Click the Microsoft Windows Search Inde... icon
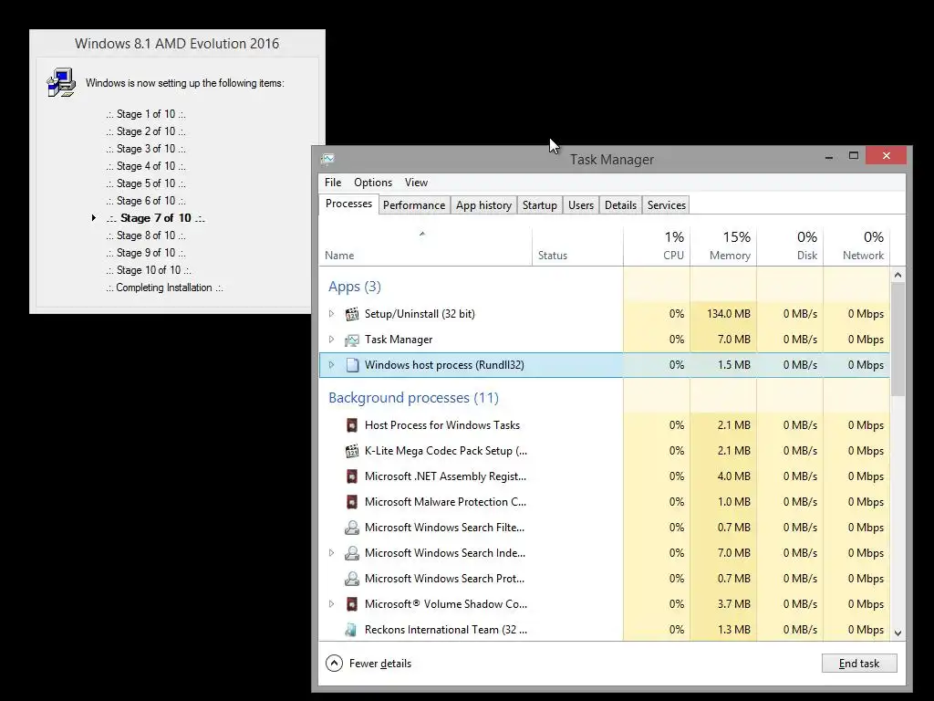The width and height of the screenshot is (934, 701). pos(352,553)
